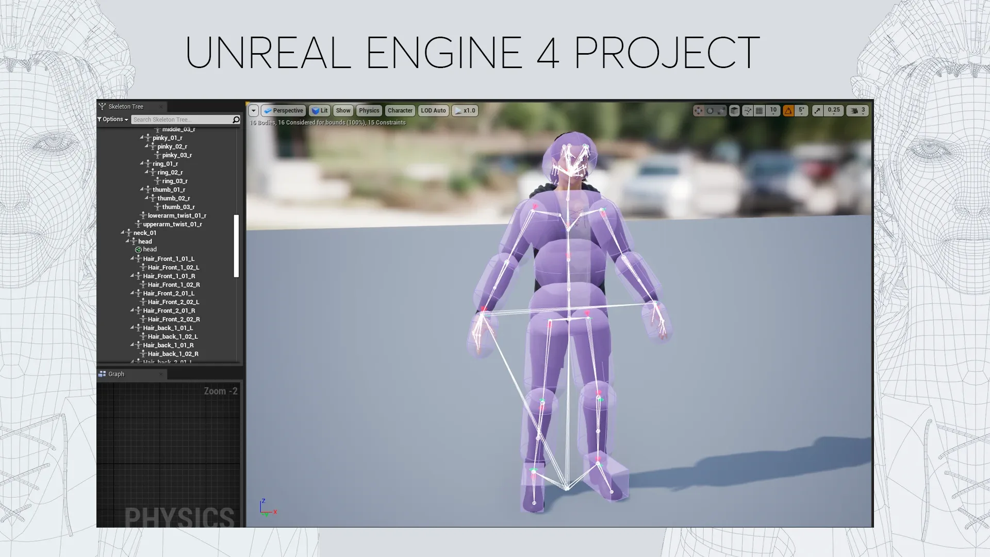This screenshot has width=990, height=557.
Task: Collapse the Hair_Front_2_01_R bone
Action: 132,310
